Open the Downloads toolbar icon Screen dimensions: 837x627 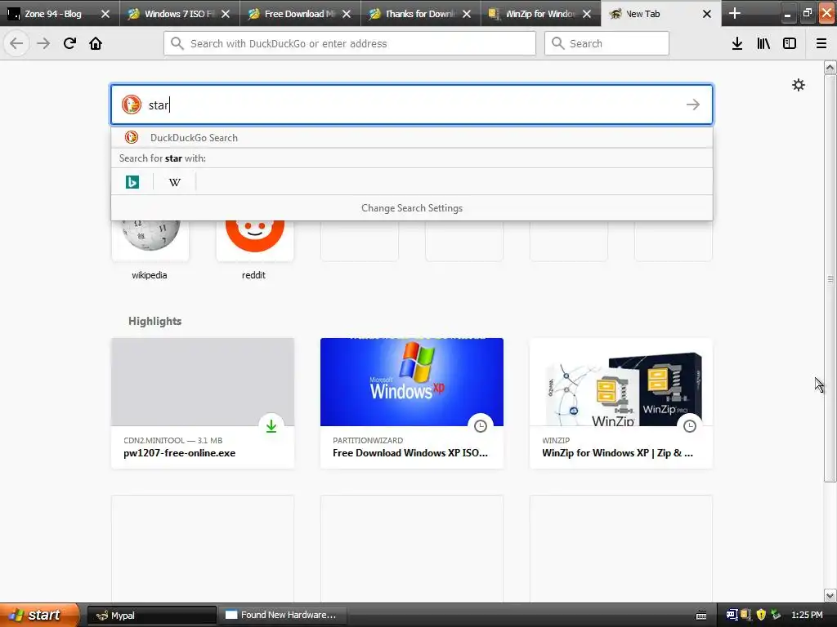pos(736,43)
